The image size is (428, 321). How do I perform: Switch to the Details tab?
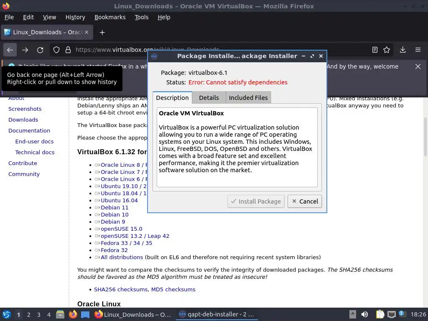[209, 98]
